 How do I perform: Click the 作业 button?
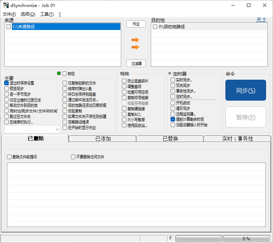[136, 24]
